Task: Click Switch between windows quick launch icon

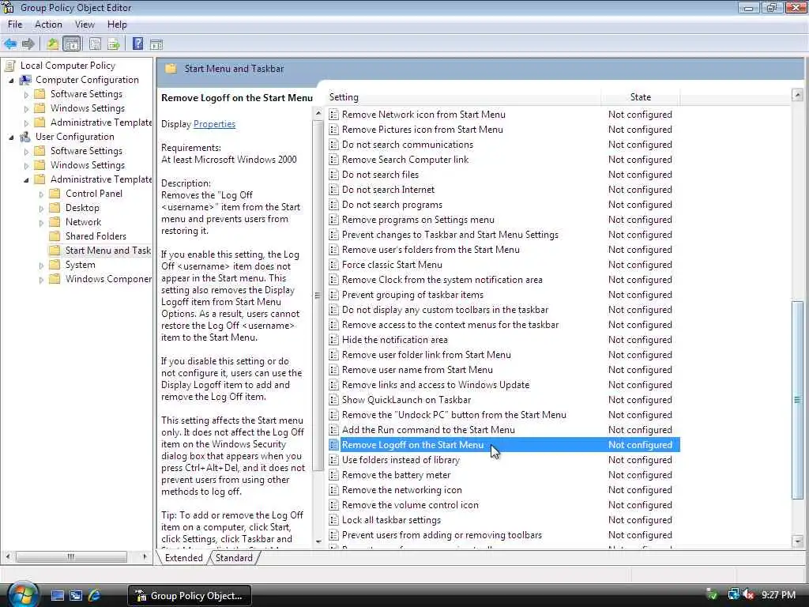Action: [x=76, y=596]
